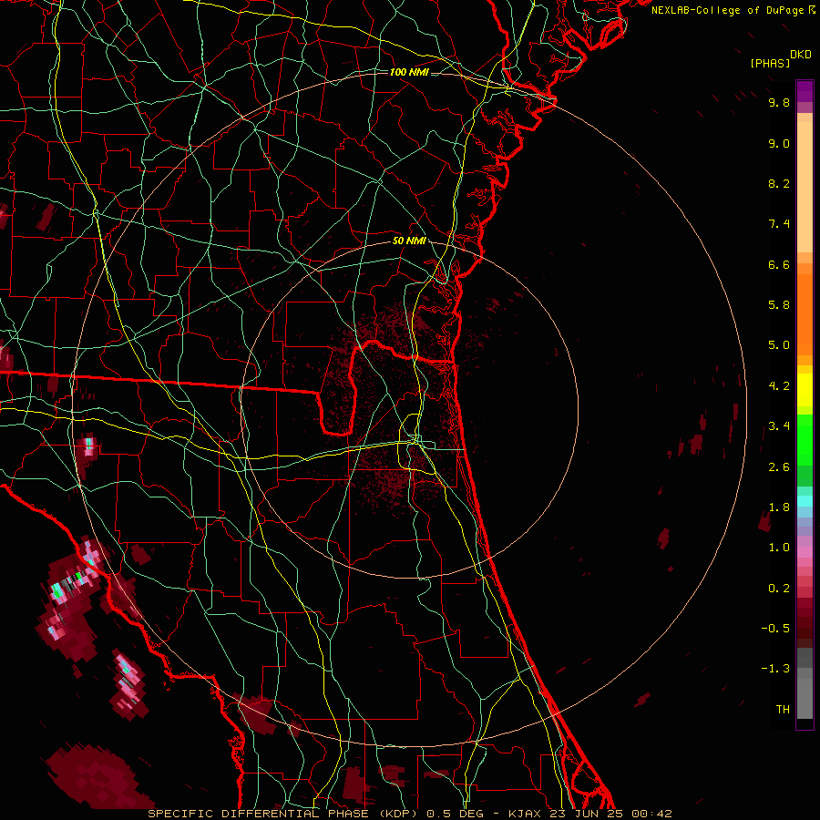Click the cyan segment of the colorbar
This screenshot has width=820, height=820.
[x=805, y=501]
